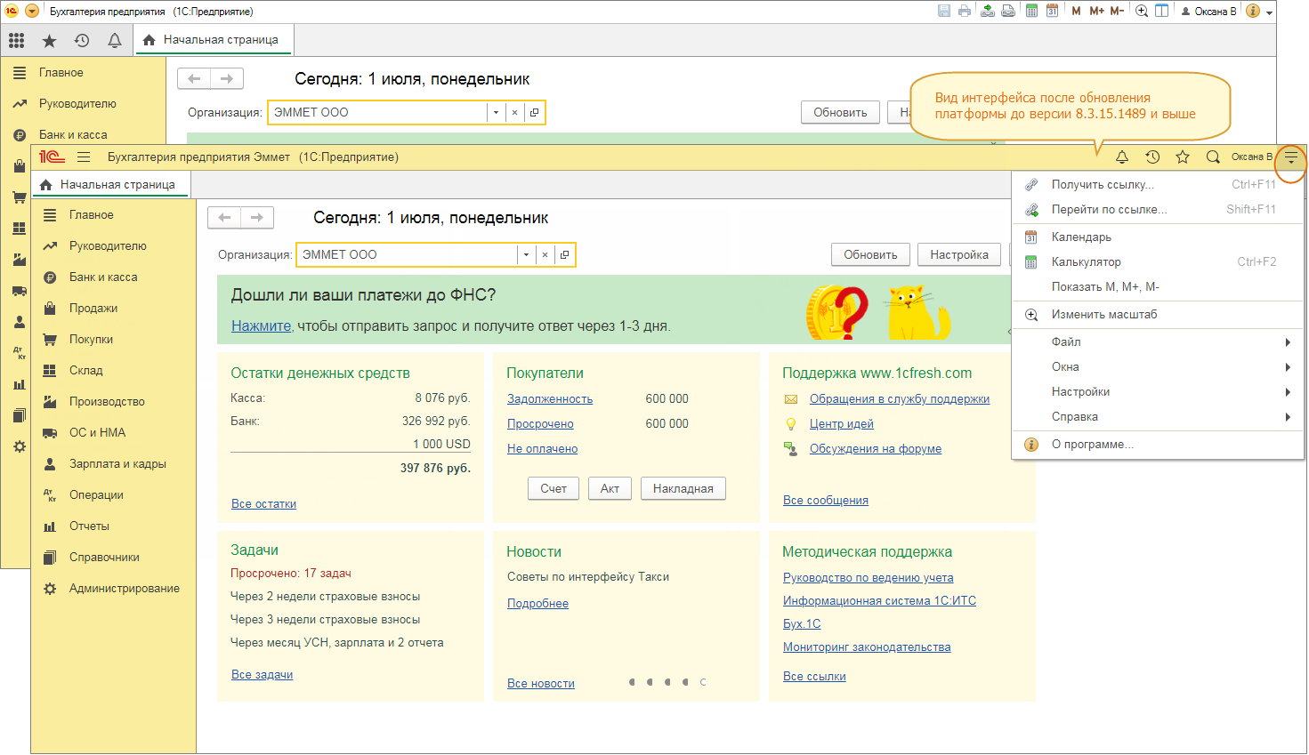Select Показать M, M+, M- menu entry

tap(1158, 287)
